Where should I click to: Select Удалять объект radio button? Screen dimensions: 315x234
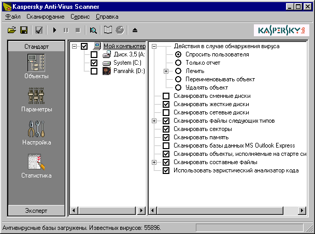point(178,87)
